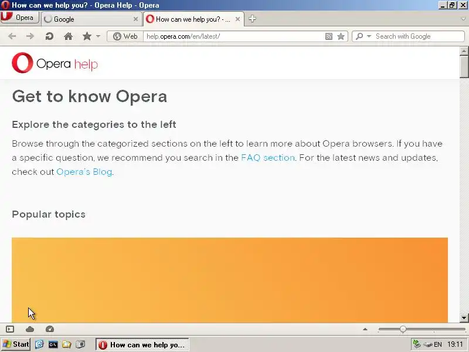Screen dimensions: 469x352
Task: Close the "How can we help you?" tab
Action: click(x=237, y=19)
